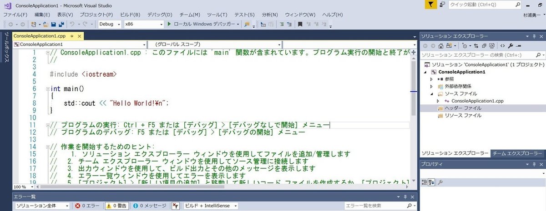The image size is (546, 211).
Task: Undo the last edit with the undo arrow
Action: pos(72,24)
